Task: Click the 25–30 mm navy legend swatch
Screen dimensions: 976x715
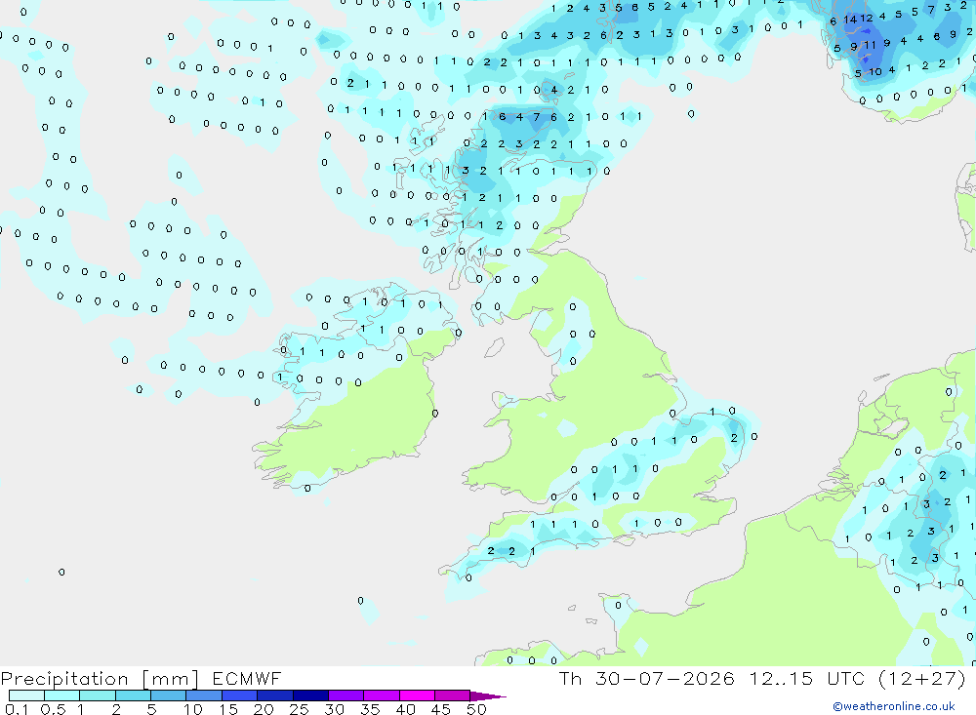Action: click(310, 695)
